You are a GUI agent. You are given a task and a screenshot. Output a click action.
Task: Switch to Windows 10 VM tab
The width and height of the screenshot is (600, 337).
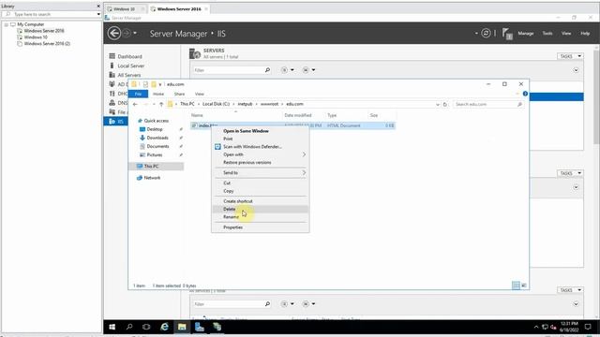(x=125, y=8)
